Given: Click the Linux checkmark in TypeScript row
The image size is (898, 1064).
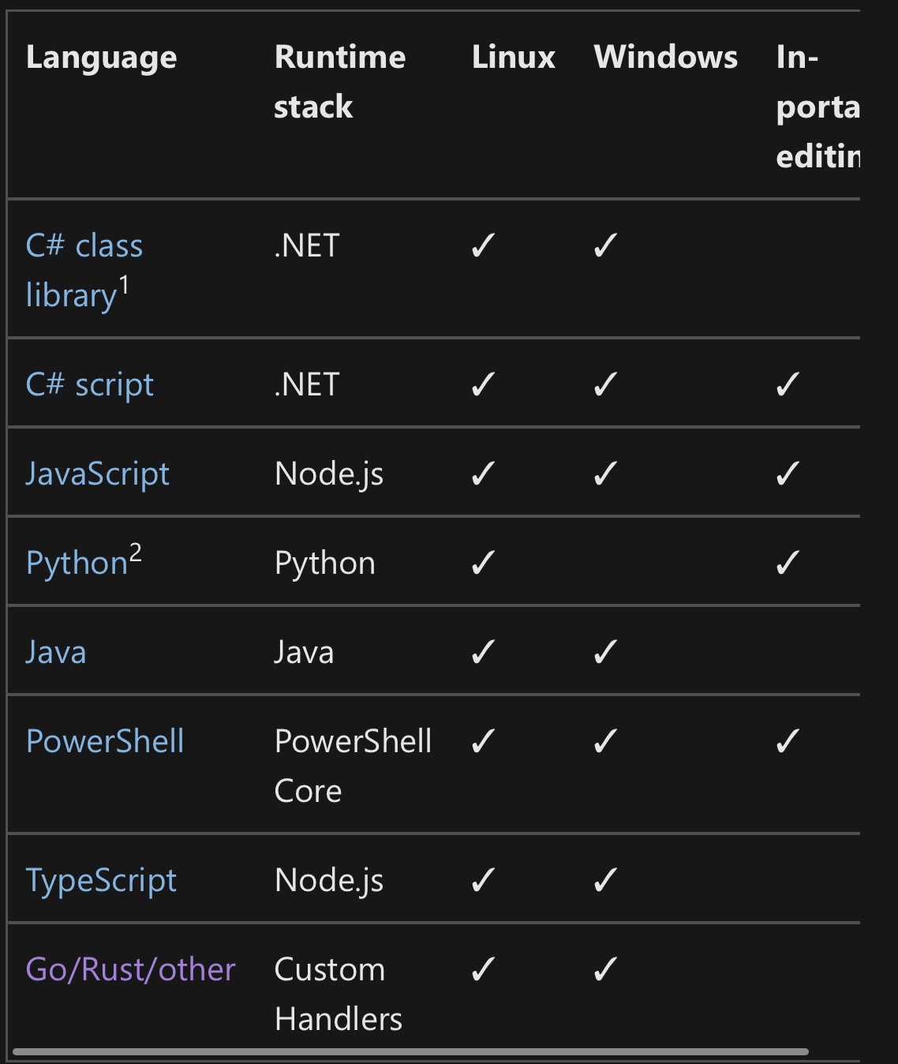Looking at the screenshot, I should point(482,881).
